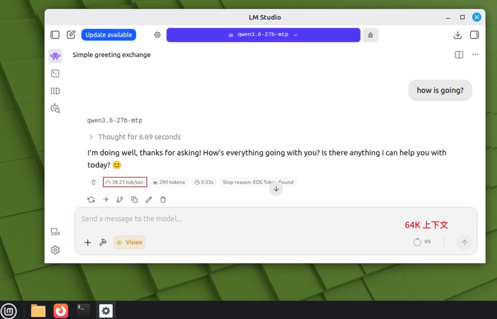Open model settings gear next to model selector
This screenshot has height=319, width=497.
157,35
